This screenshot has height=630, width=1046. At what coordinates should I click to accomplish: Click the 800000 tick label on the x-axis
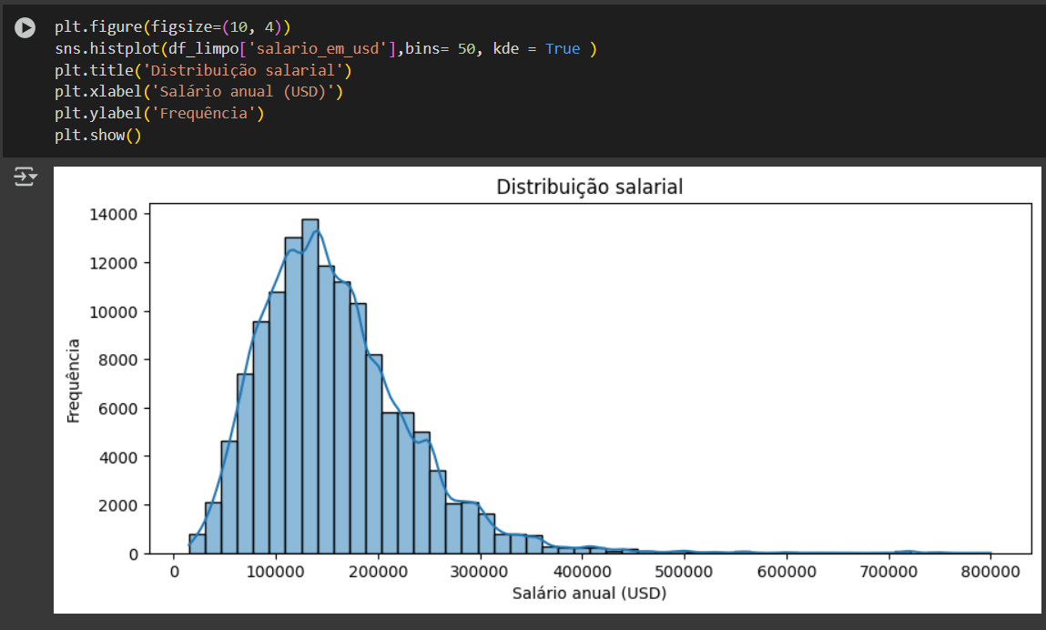pyautogui.click(x=990, y=569)
